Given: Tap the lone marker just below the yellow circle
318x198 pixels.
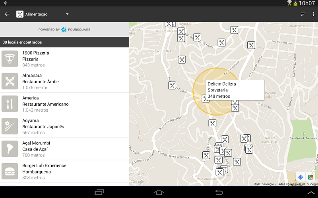Looking at the screenshot, I should tap(212, 123).
